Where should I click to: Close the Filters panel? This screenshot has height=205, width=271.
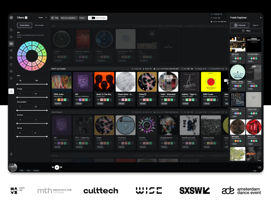pos(46,18)
